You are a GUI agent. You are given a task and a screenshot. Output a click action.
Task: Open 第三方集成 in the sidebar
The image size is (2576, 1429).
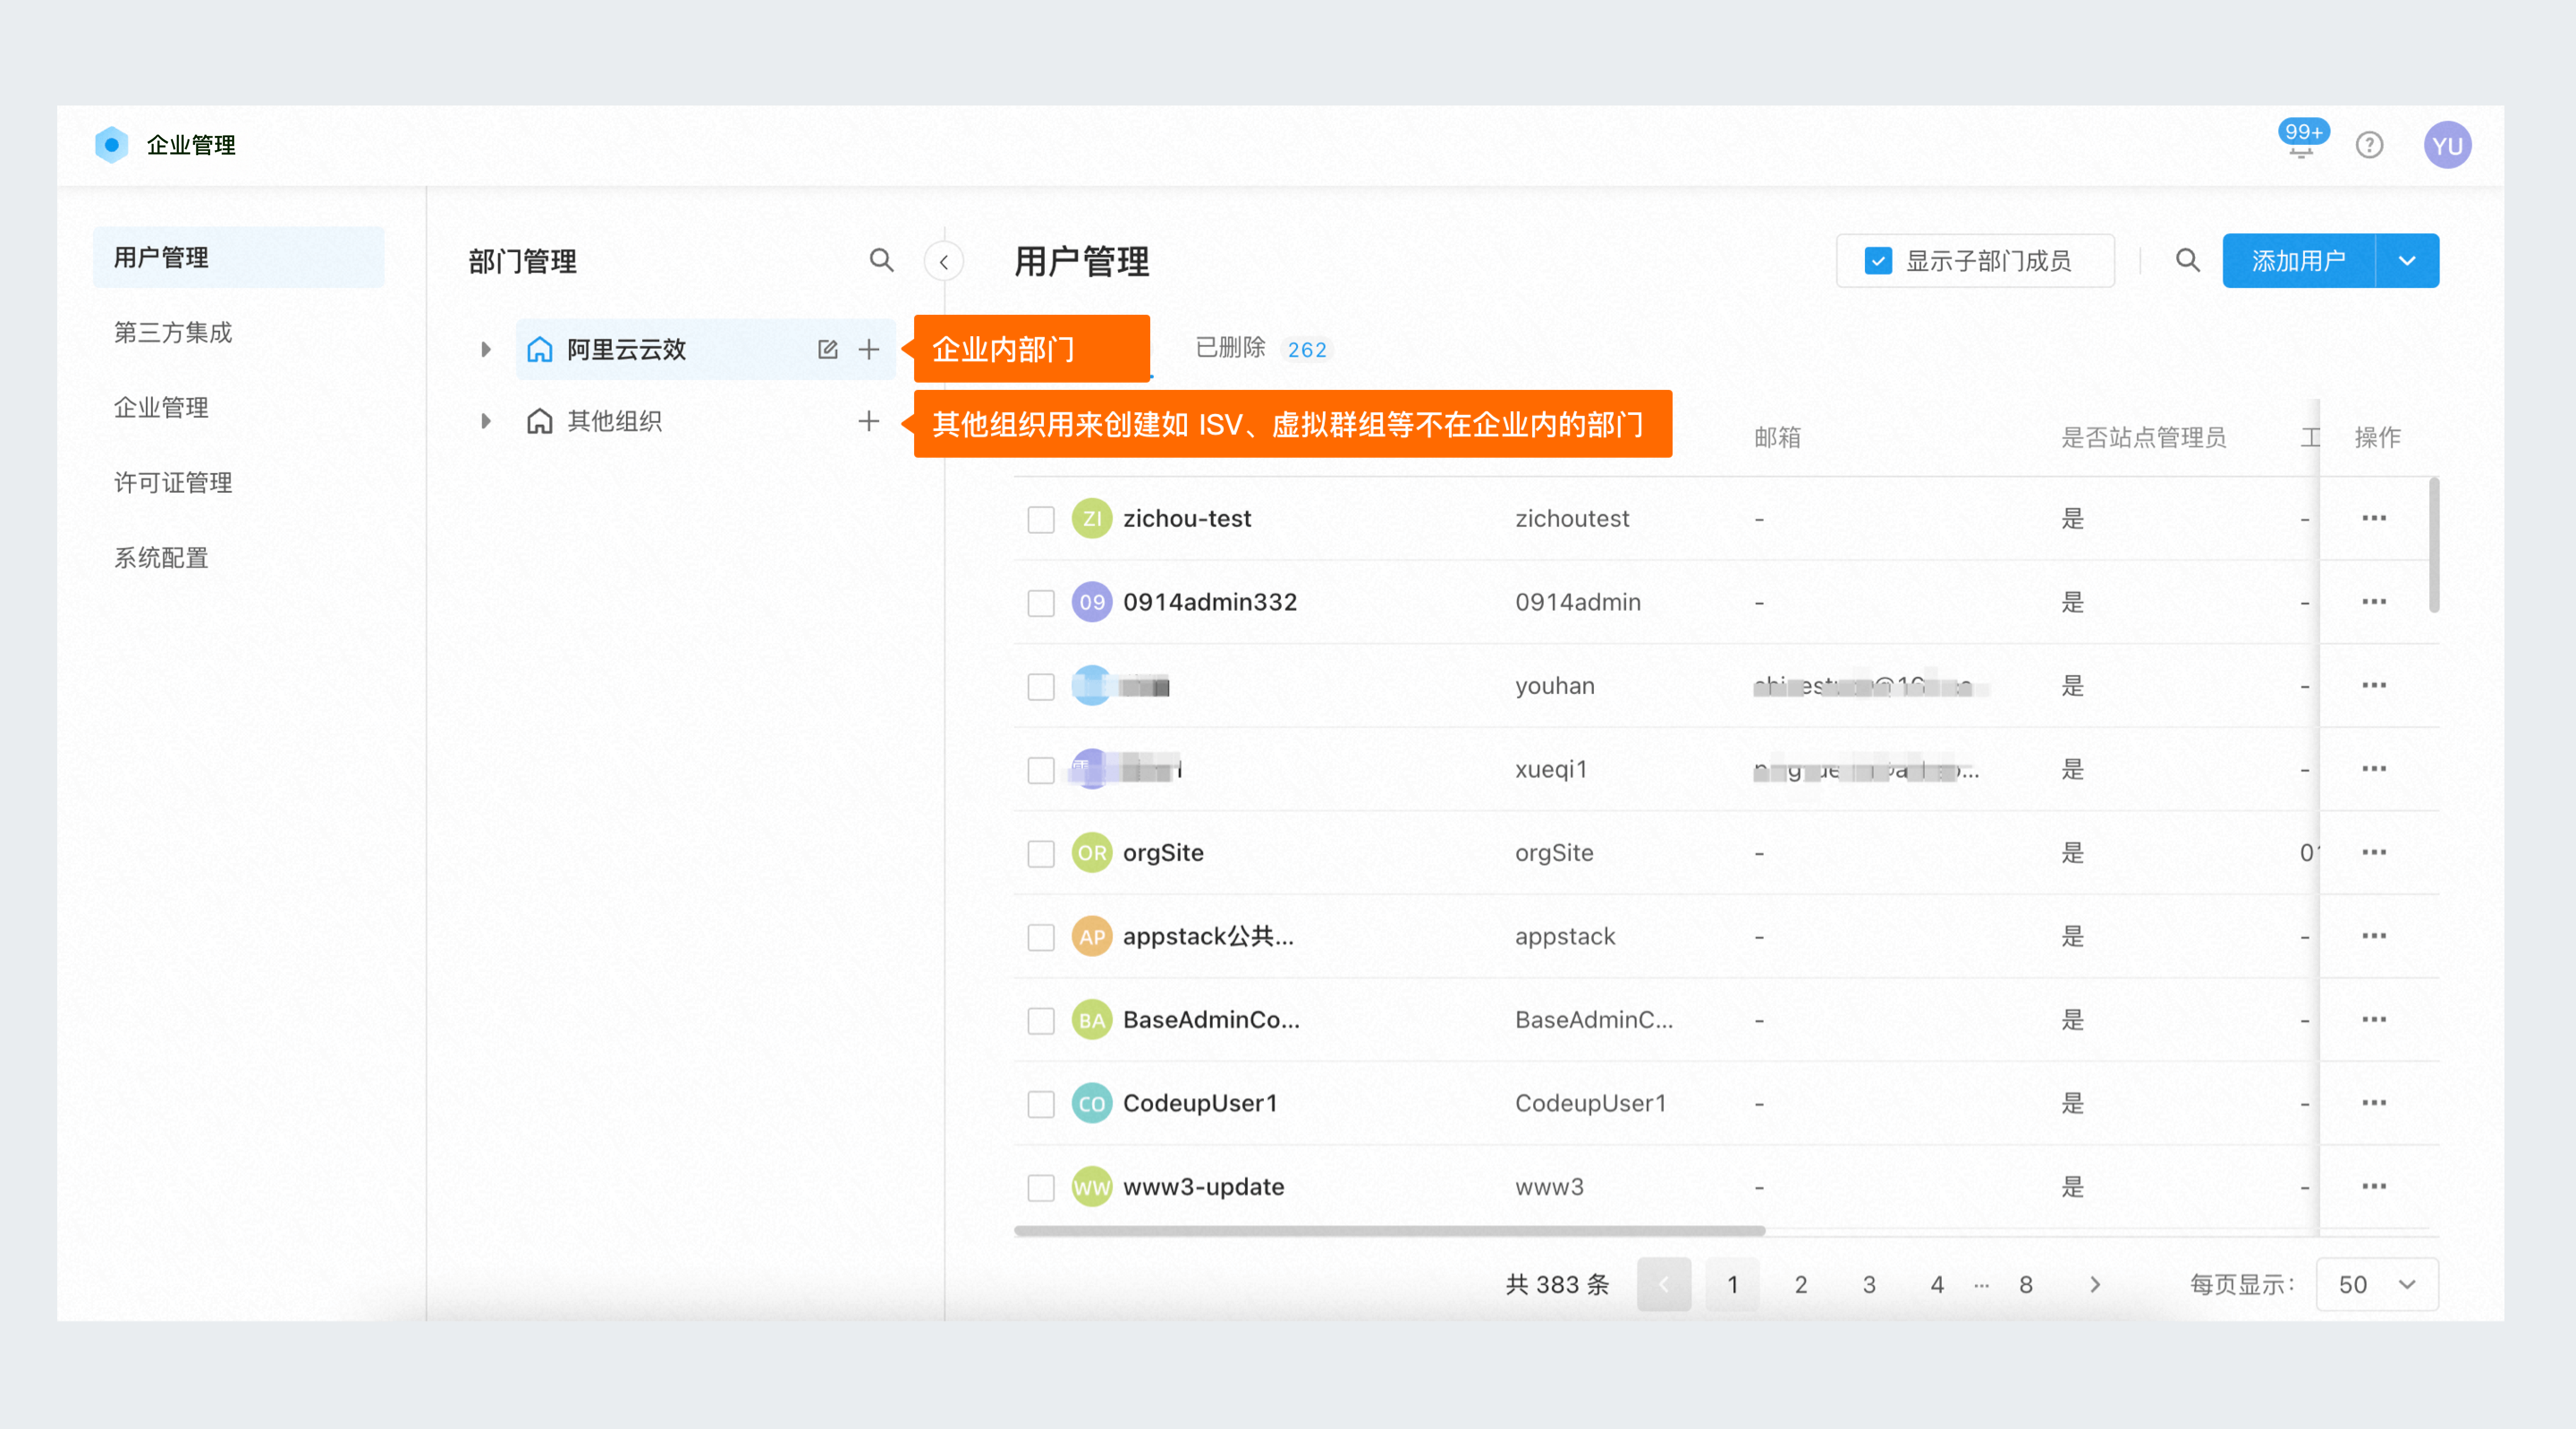click(x=173, y=332)
